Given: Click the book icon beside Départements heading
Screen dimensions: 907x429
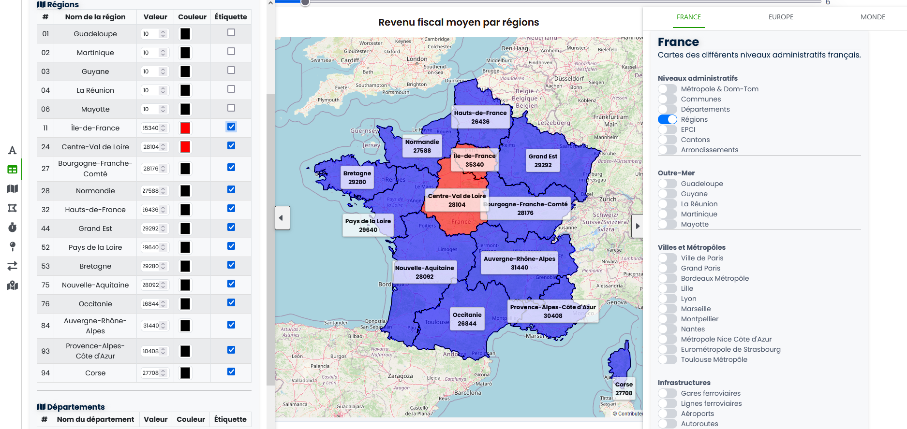Looking at the screenshot, I should coord(41,407).
